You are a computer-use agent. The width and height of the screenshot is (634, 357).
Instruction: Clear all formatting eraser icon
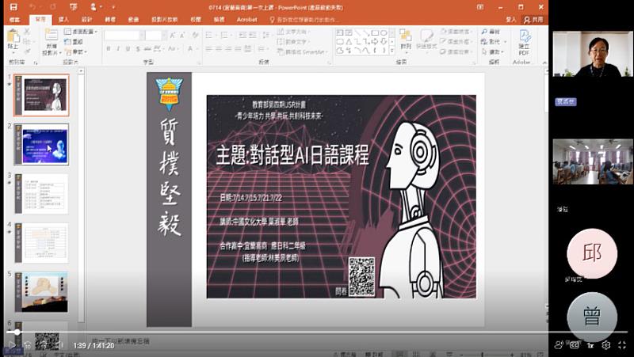pos(195,36)
